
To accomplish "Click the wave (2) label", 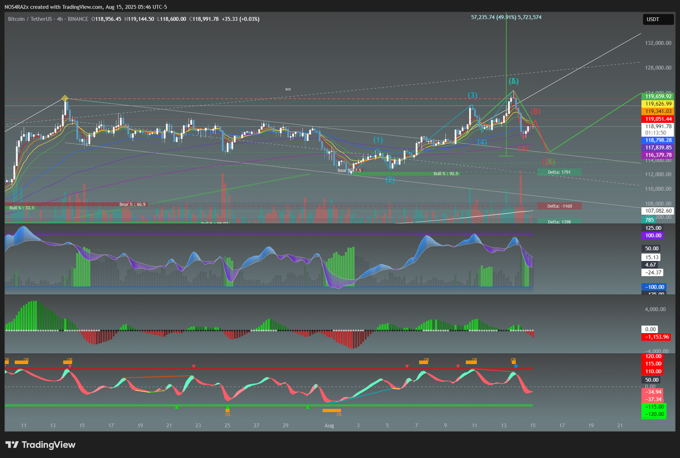I will click(x=390, y=180).
